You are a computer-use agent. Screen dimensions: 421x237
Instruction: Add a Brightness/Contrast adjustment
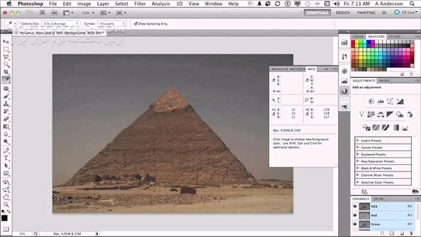tap(371, 101)
